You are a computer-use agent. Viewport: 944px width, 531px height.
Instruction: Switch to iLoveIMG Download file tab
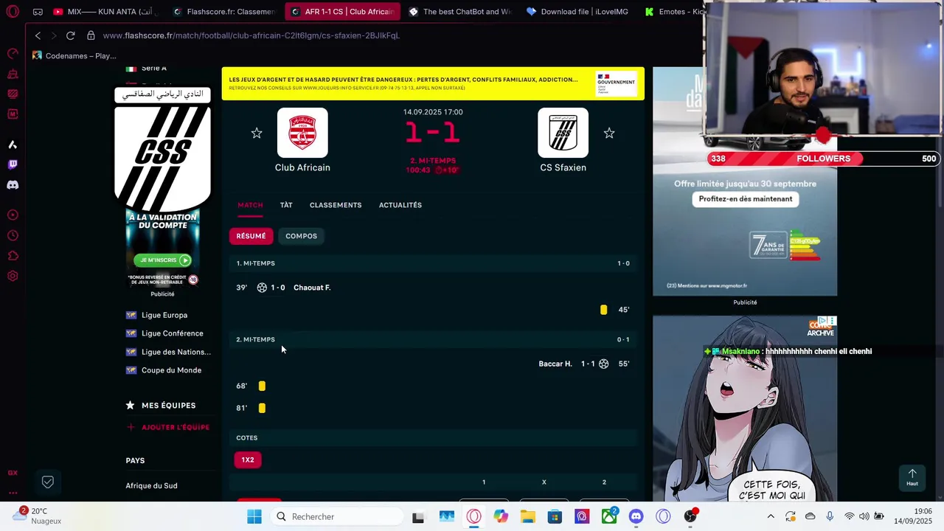577,12
